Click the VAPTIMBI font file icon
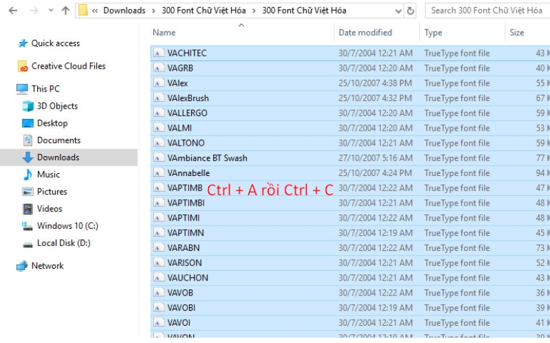Viewport: 550px width, 343px height. tap(159, 203)
